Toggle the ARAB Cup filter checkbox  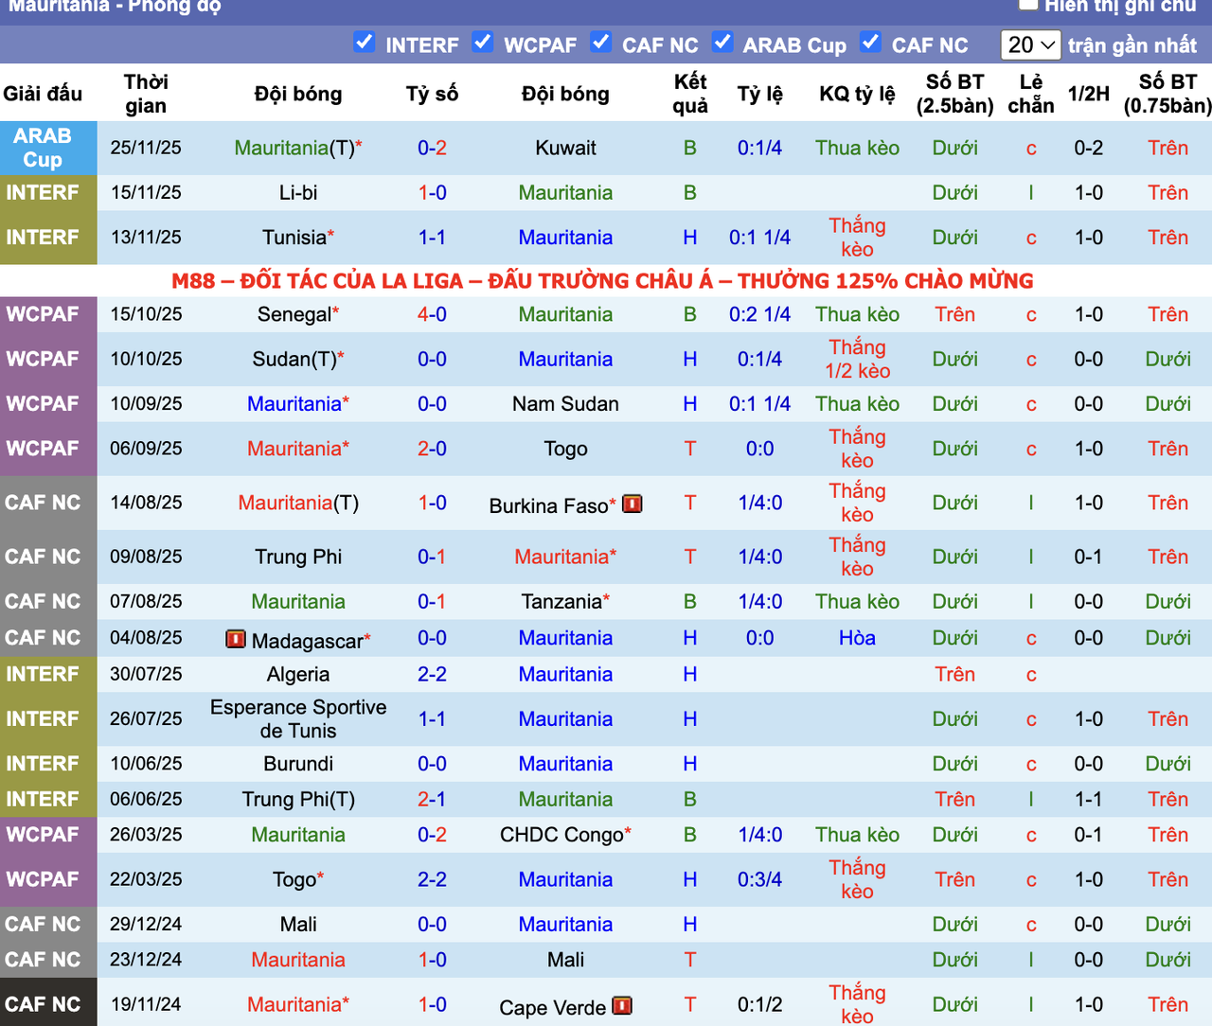click(722, 43)
